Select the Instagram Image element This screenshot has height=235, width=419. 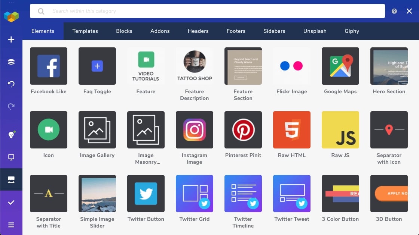[195, 130]
